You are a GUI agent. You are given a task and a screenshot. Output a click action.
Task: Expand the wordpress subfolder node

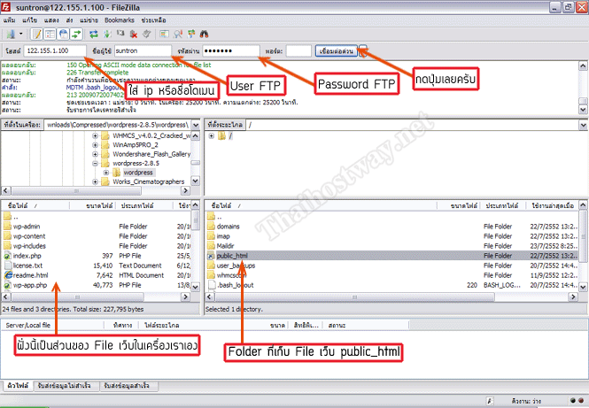(106, 173)
